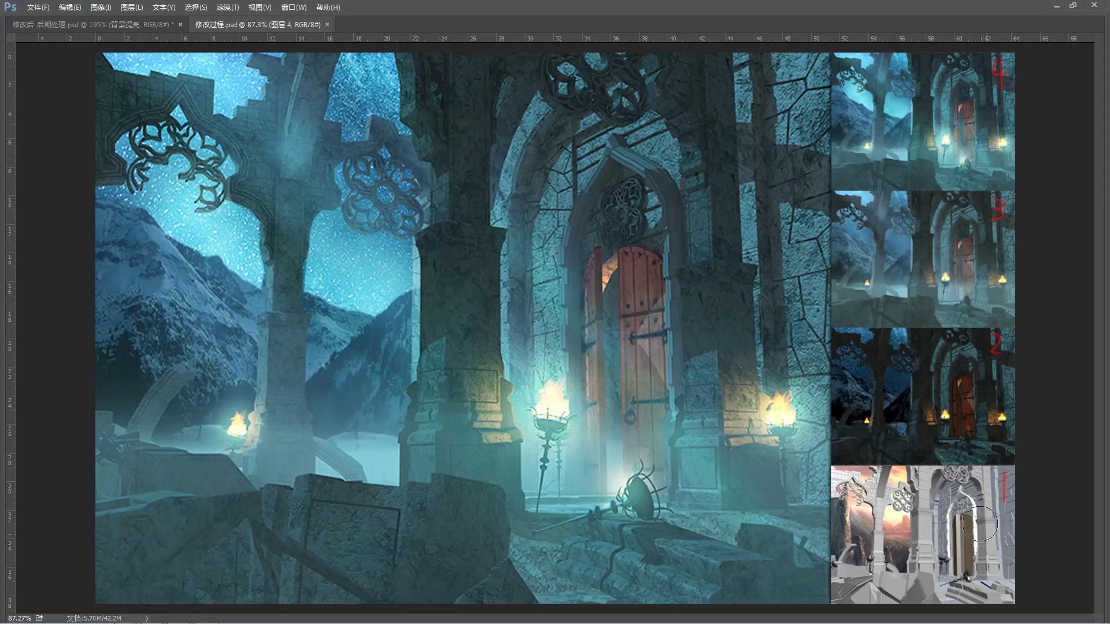
Task: Open the 滤镜(T) menu
Action: (227, 8)
